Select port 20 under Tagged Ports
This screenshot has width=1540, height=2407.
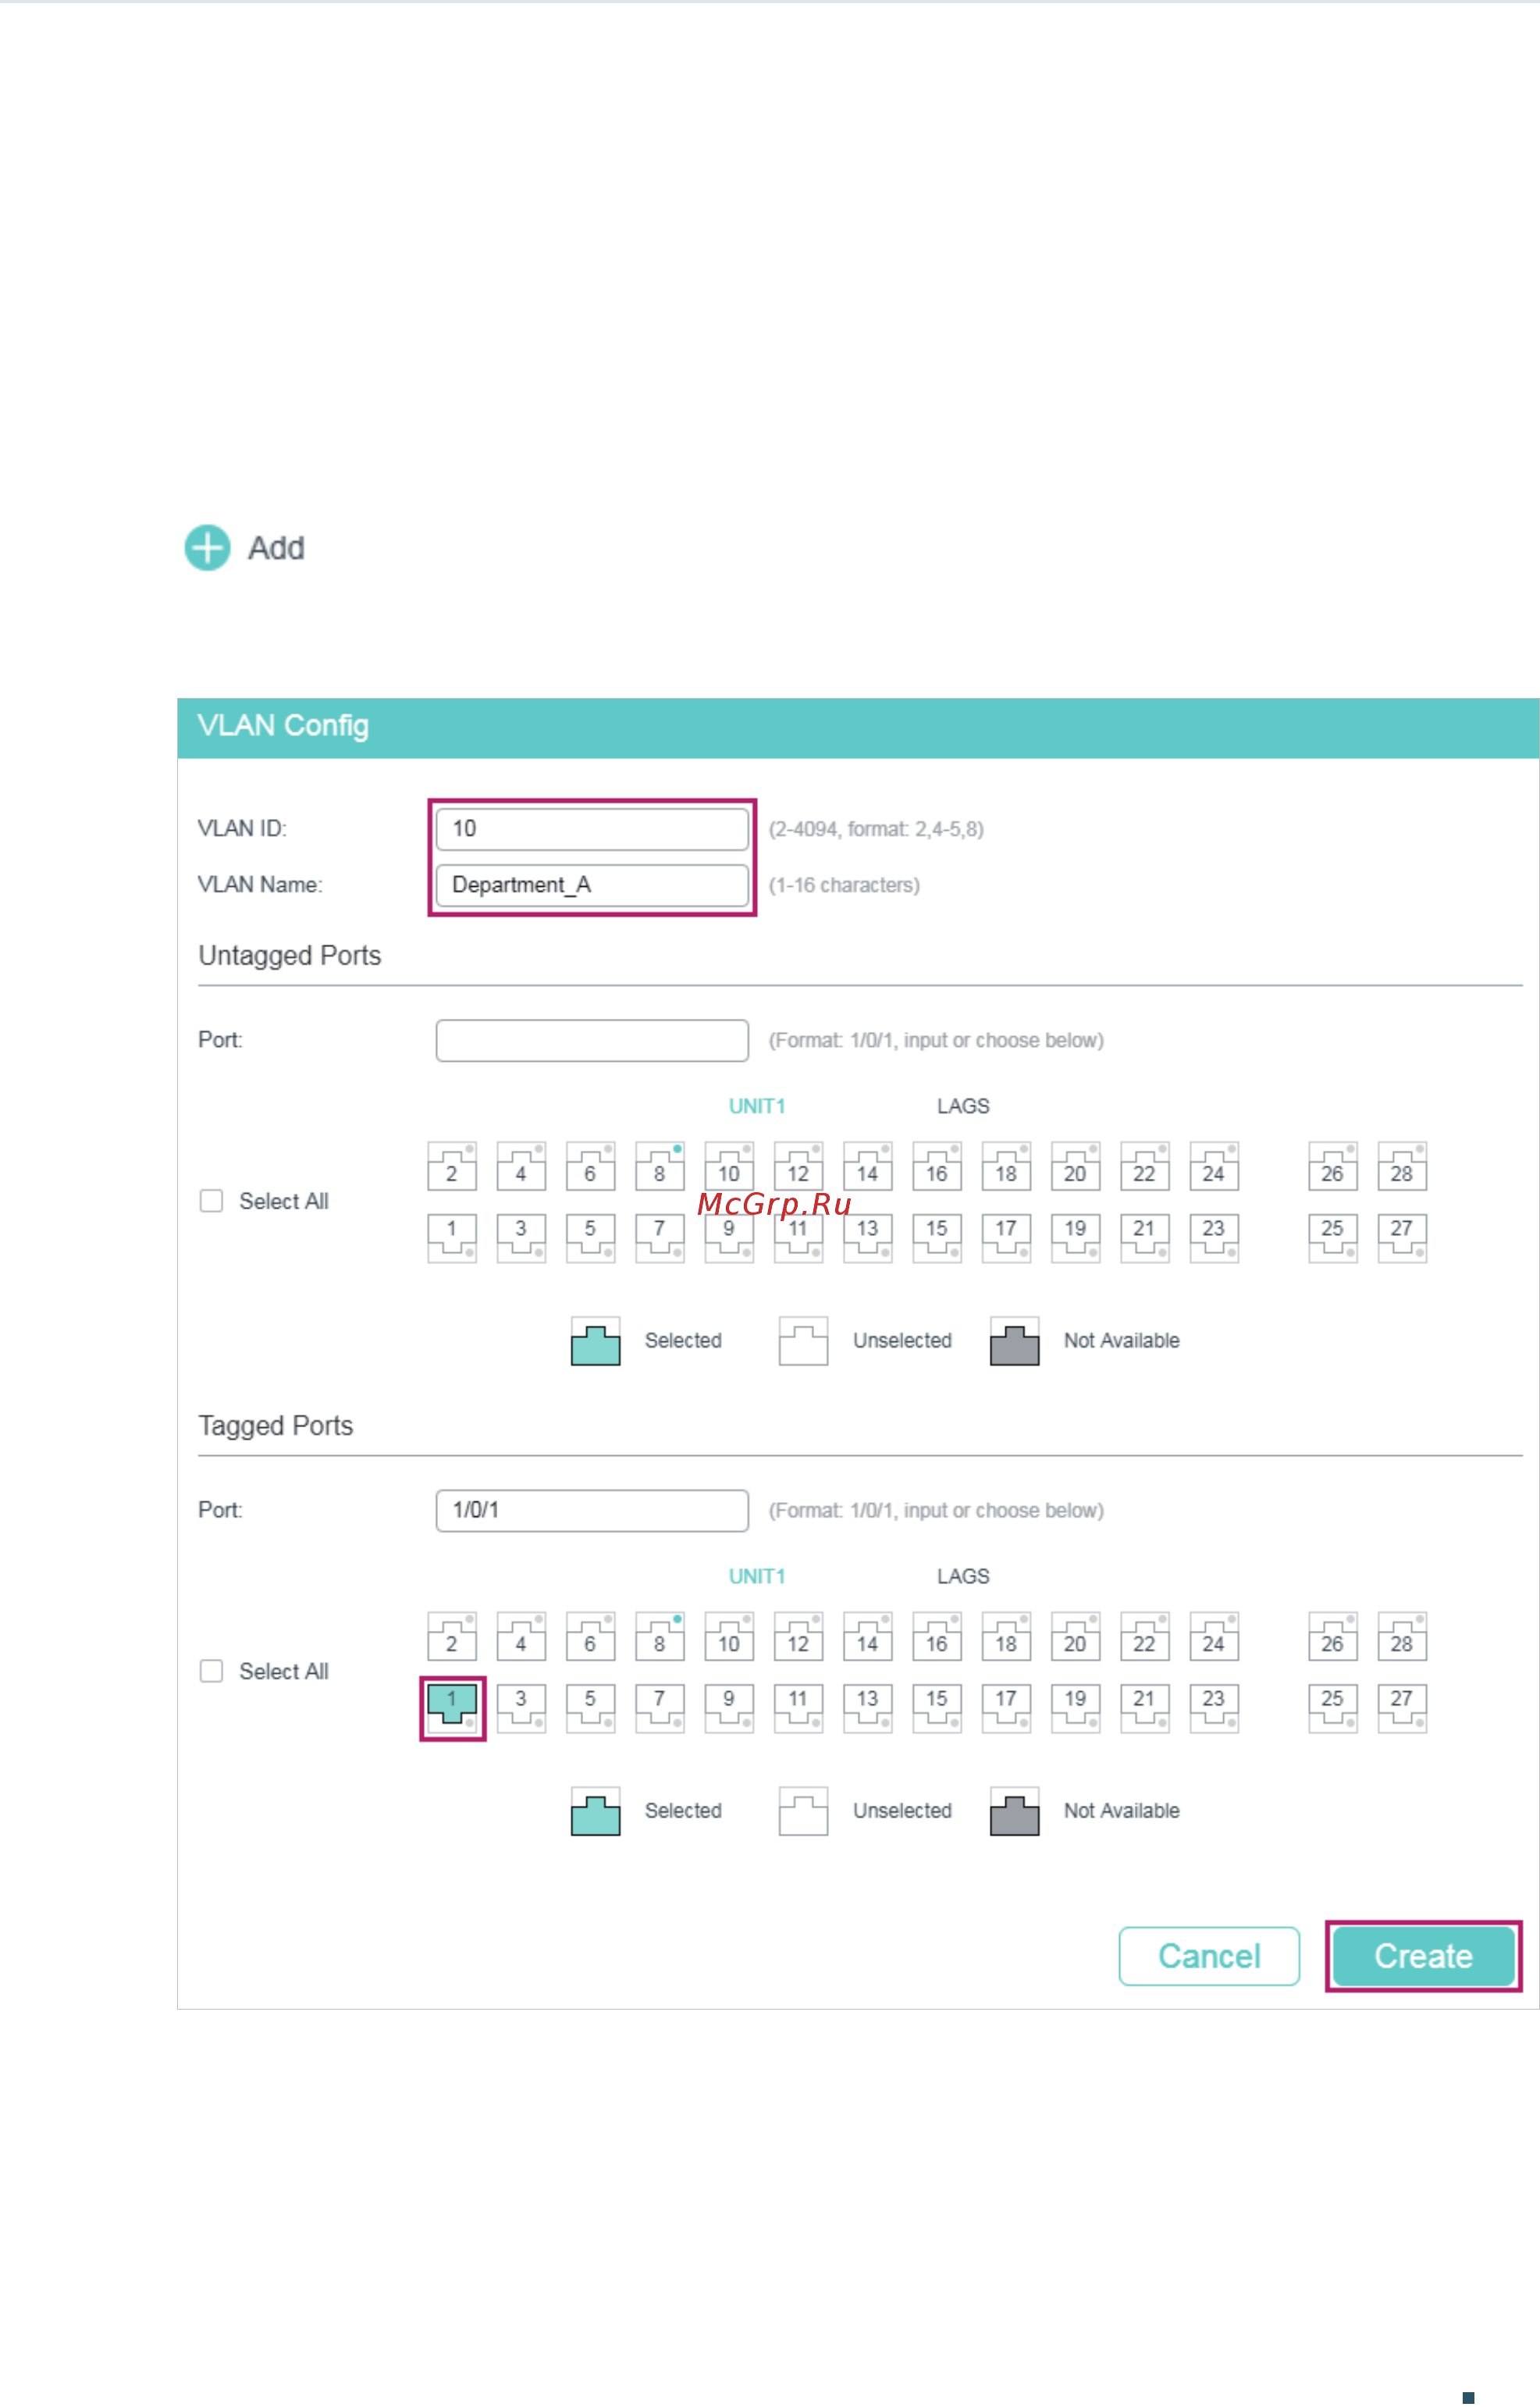[x=1076, y=1637]
